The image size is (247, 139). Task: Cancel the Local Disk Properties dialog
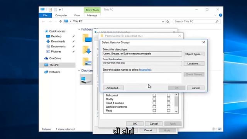pyautogui.click(x=148, y=131)
